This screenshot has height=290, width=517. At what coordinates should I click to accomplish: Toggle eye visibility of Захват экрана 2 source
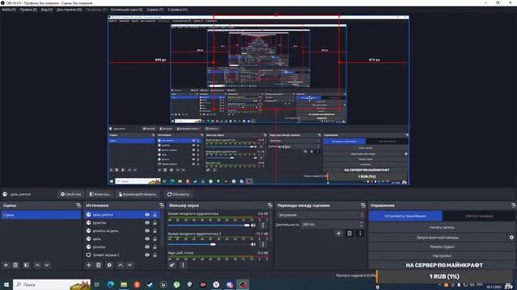(x=147, y=255)
